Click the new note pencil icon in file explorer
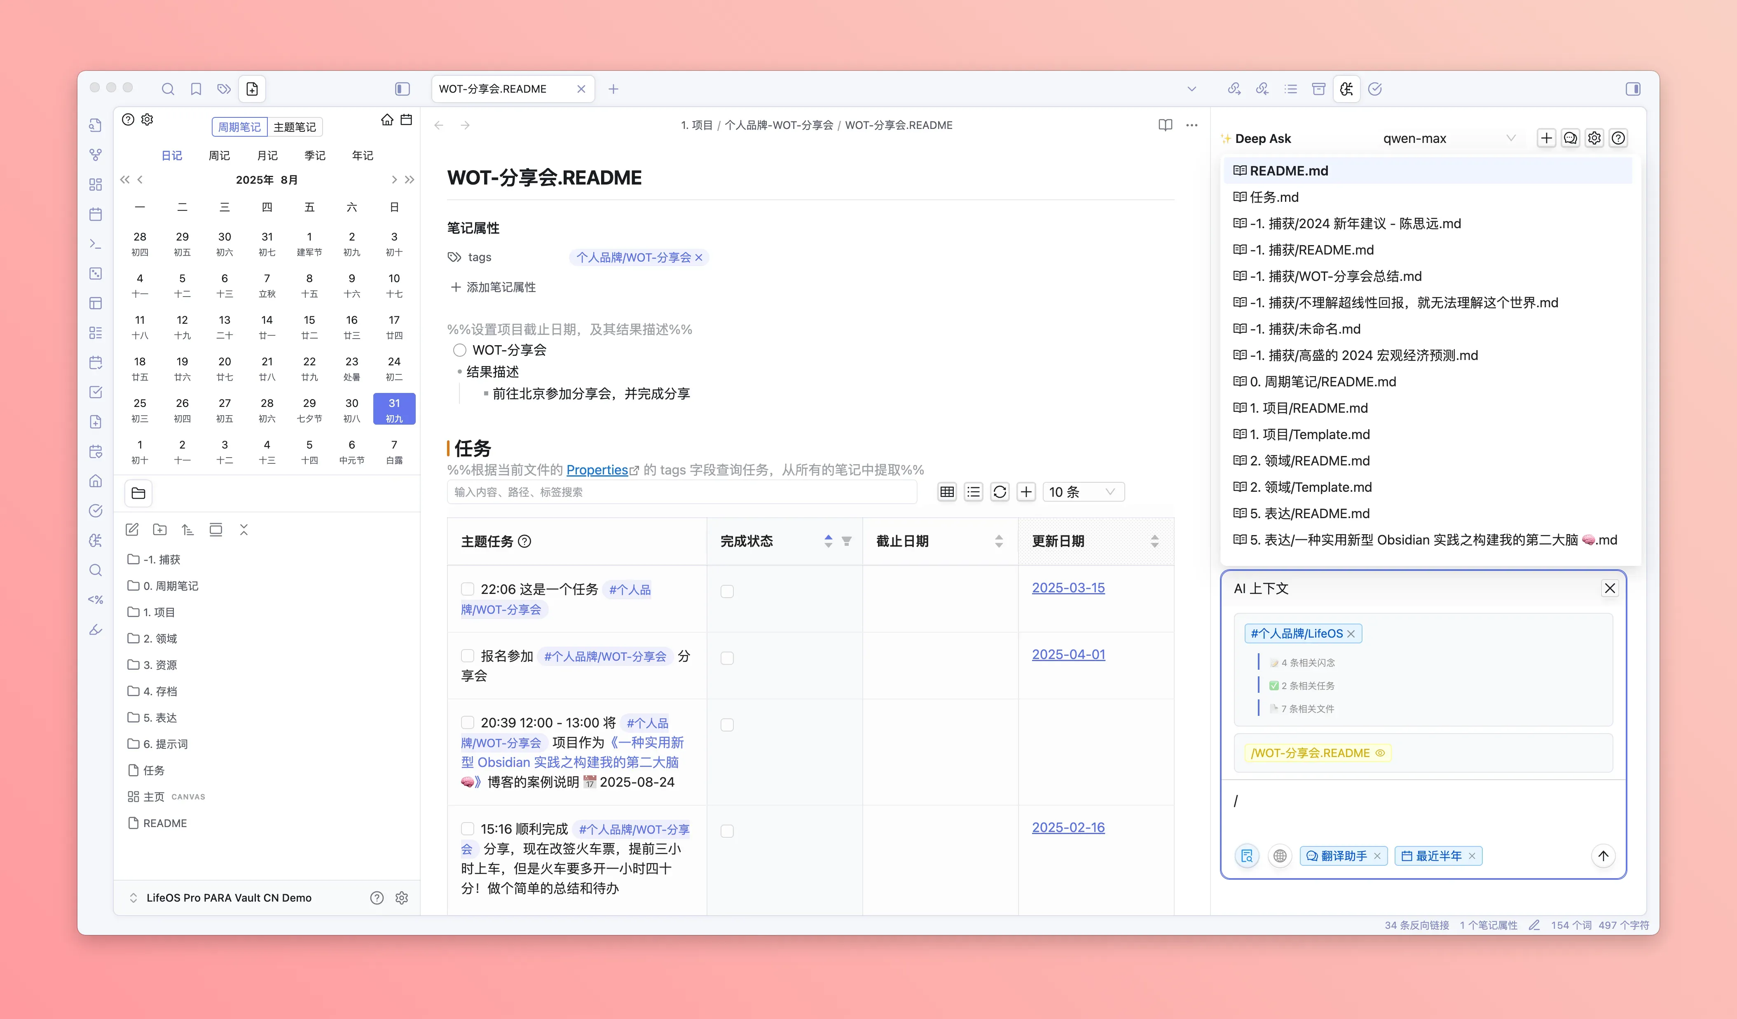1737x1019 pixels. pyautogui.click(x=132, y=530)
